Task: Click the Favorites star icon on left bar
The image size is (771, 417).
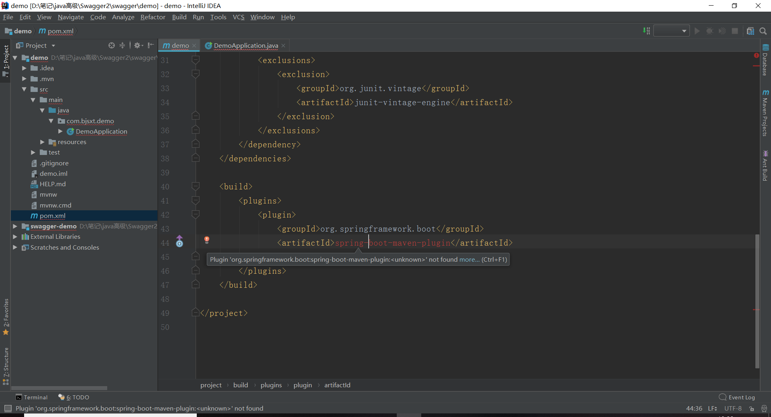Action: (6, 332)
